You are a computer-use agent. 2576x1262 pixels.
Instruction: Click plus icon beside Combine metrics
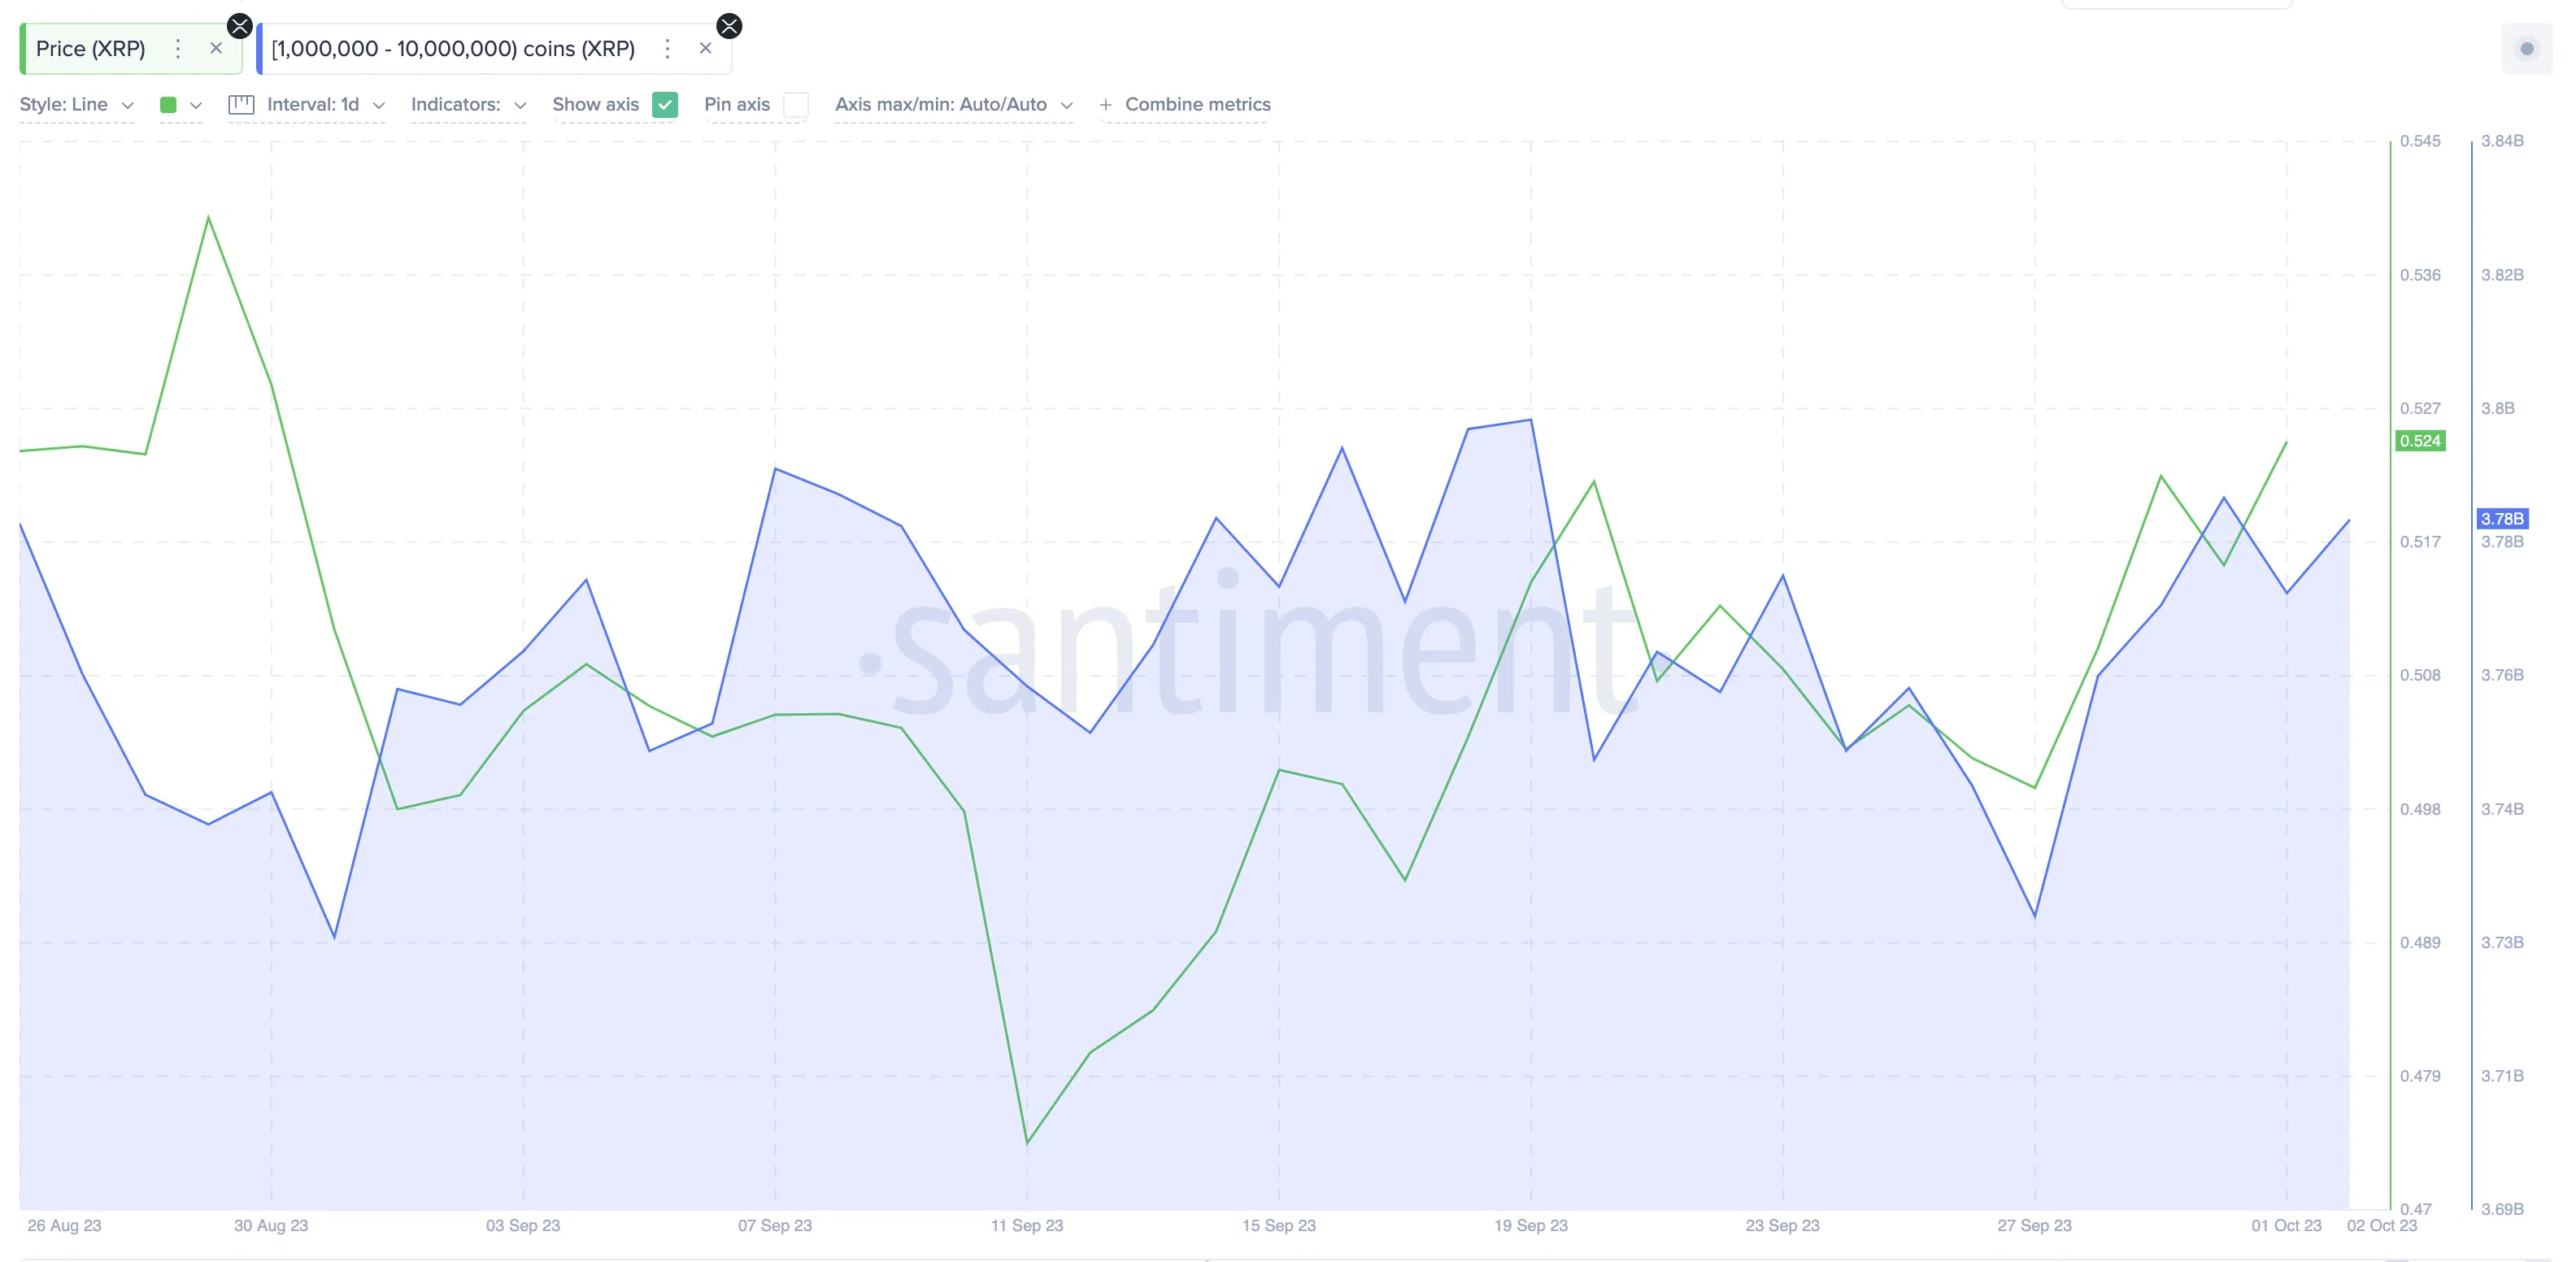pos(1105,105)
